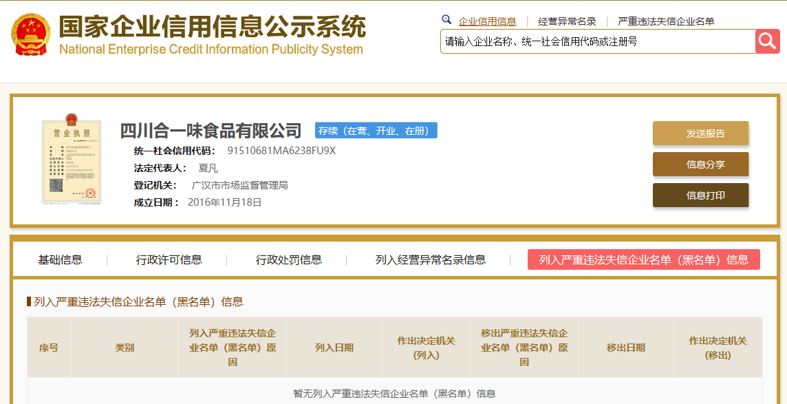Viewport: 787px width, 404px height.
Task: Click registration authority 广汉市市场监督管理局
Action: [240, 185]
